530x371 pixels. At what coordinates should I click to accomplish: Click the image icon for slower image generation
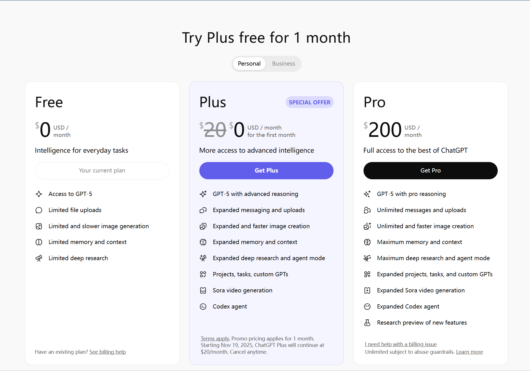point(39,226)
